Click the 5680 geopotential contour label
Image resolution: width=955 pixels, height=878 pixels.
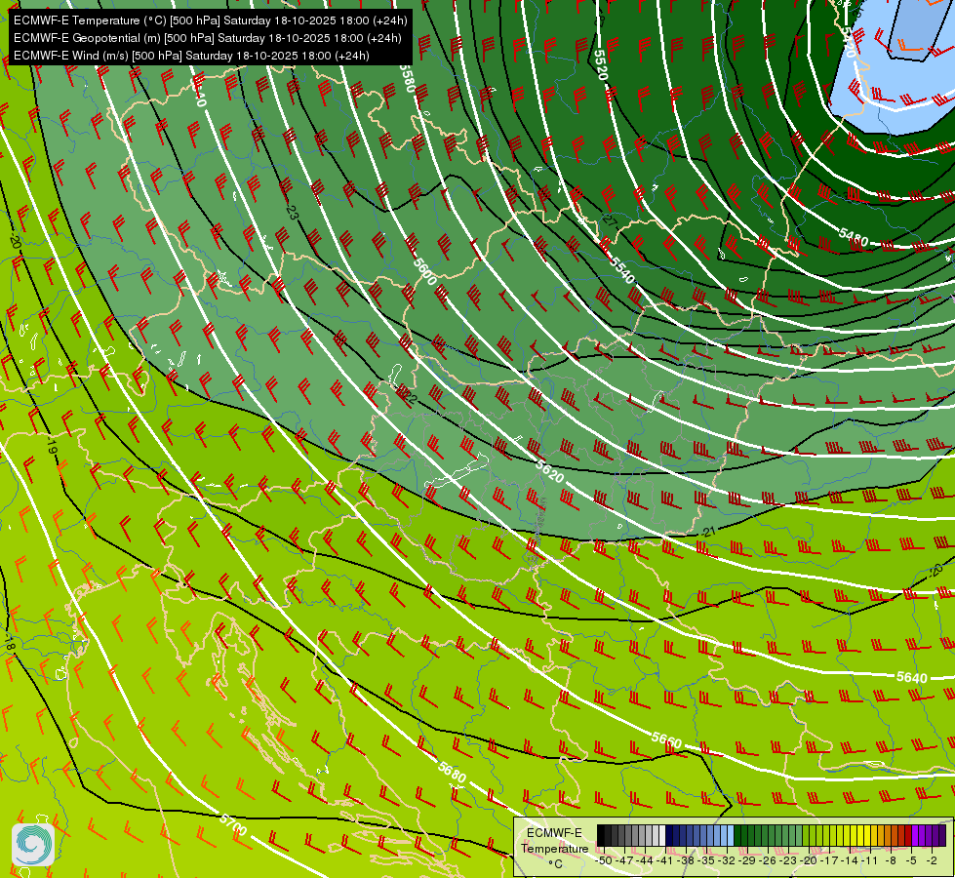[452, 772]
